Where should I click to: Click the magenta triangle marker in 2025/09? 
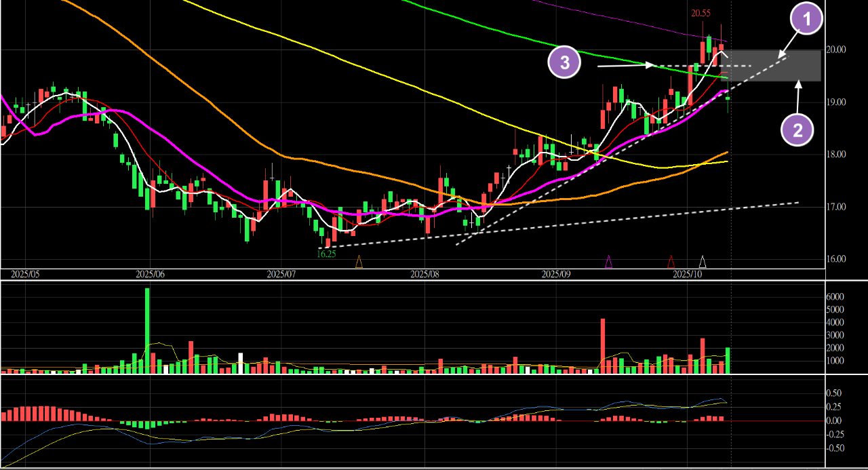click(x=608, y=262)
